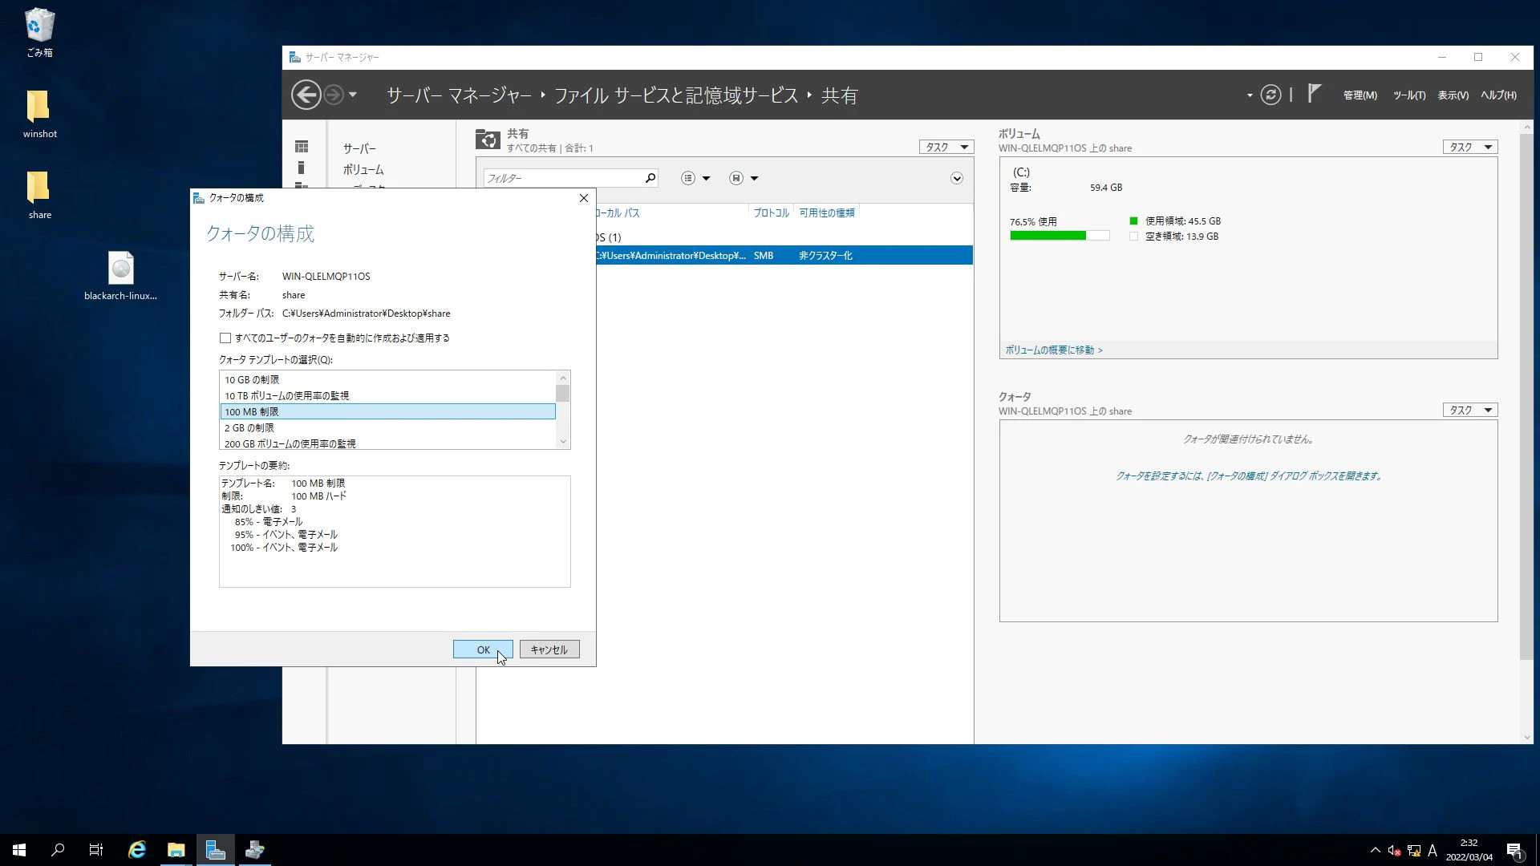Viewport: 1540px width, 866px height.
Task: Open the 共有 panel タスク dropdown
Action: click(x=946, y=147)
